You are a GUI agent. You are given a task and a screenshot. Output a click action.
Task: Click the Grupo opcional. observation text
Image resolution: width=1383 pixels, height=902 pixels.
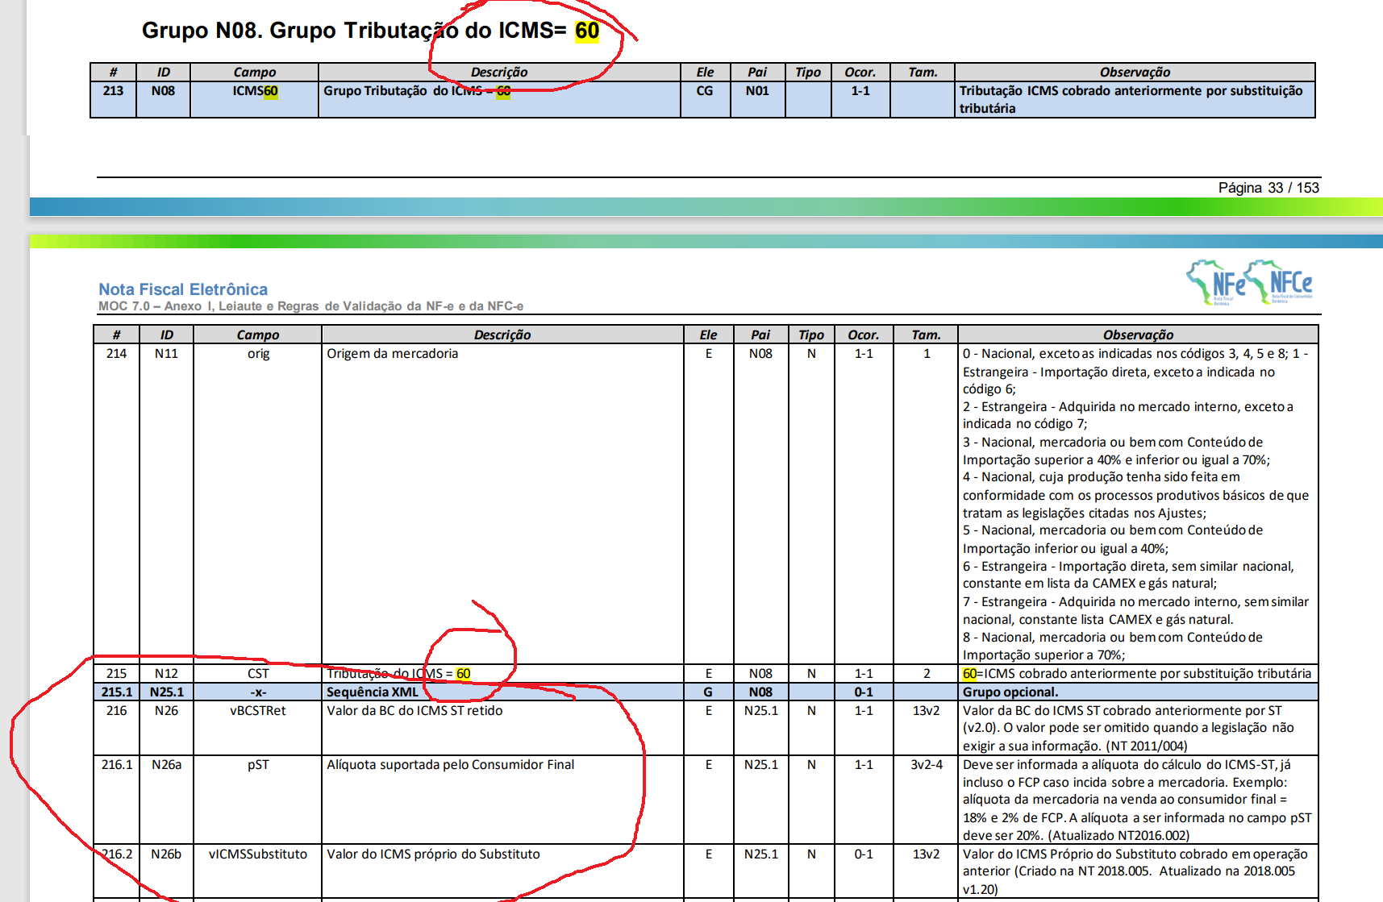(1010, 692)
